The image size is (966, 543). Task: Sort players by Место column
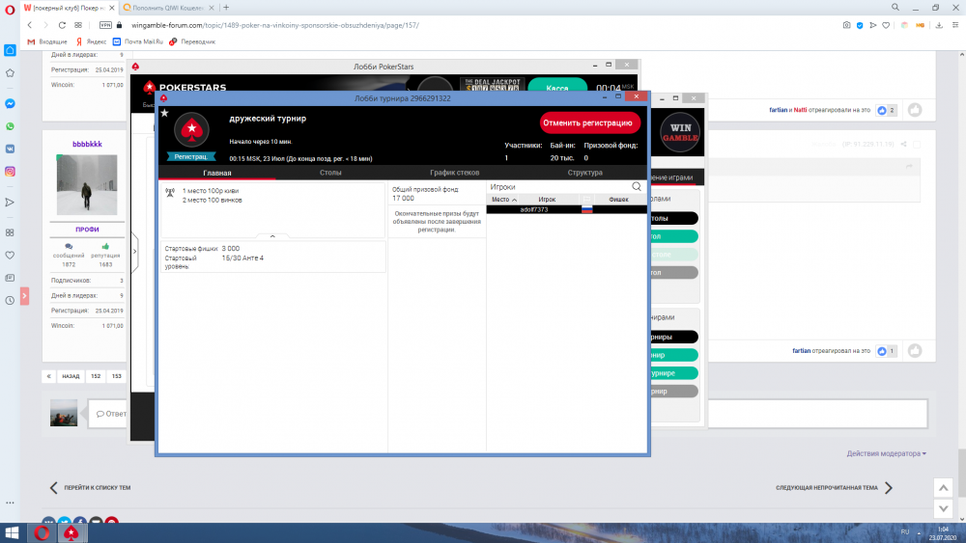pyautogui.click(x=503, y=199)
